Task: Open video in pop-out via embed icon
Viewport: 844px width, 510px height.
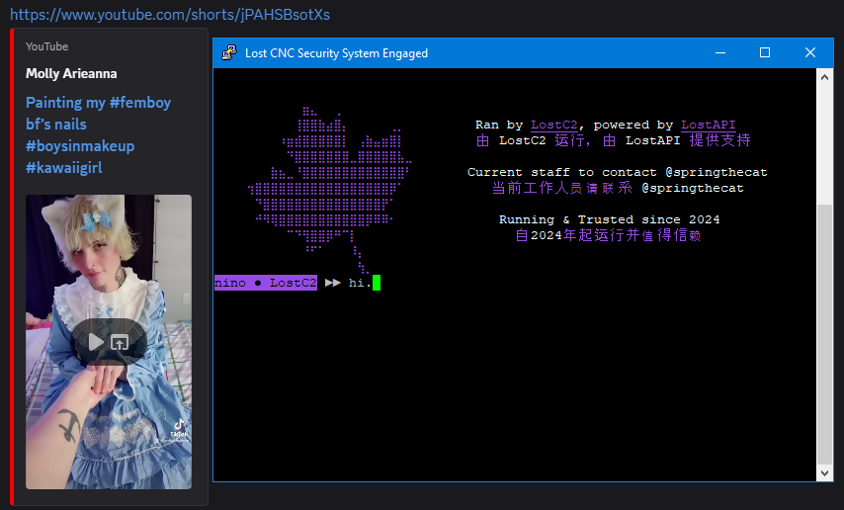Action: point(120,343)
